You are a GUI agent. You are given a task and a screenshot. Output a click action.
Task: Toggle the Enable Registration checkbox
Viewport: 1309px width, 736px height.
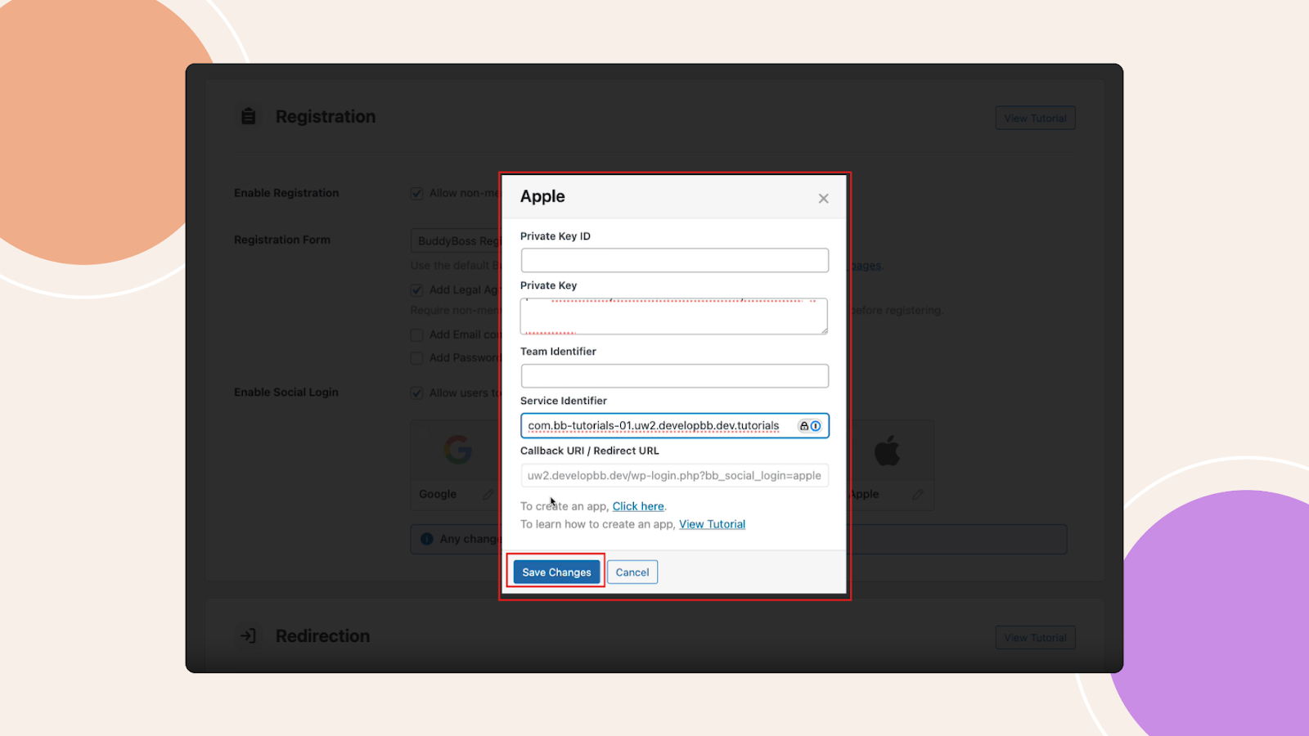[x=416, y=193]
